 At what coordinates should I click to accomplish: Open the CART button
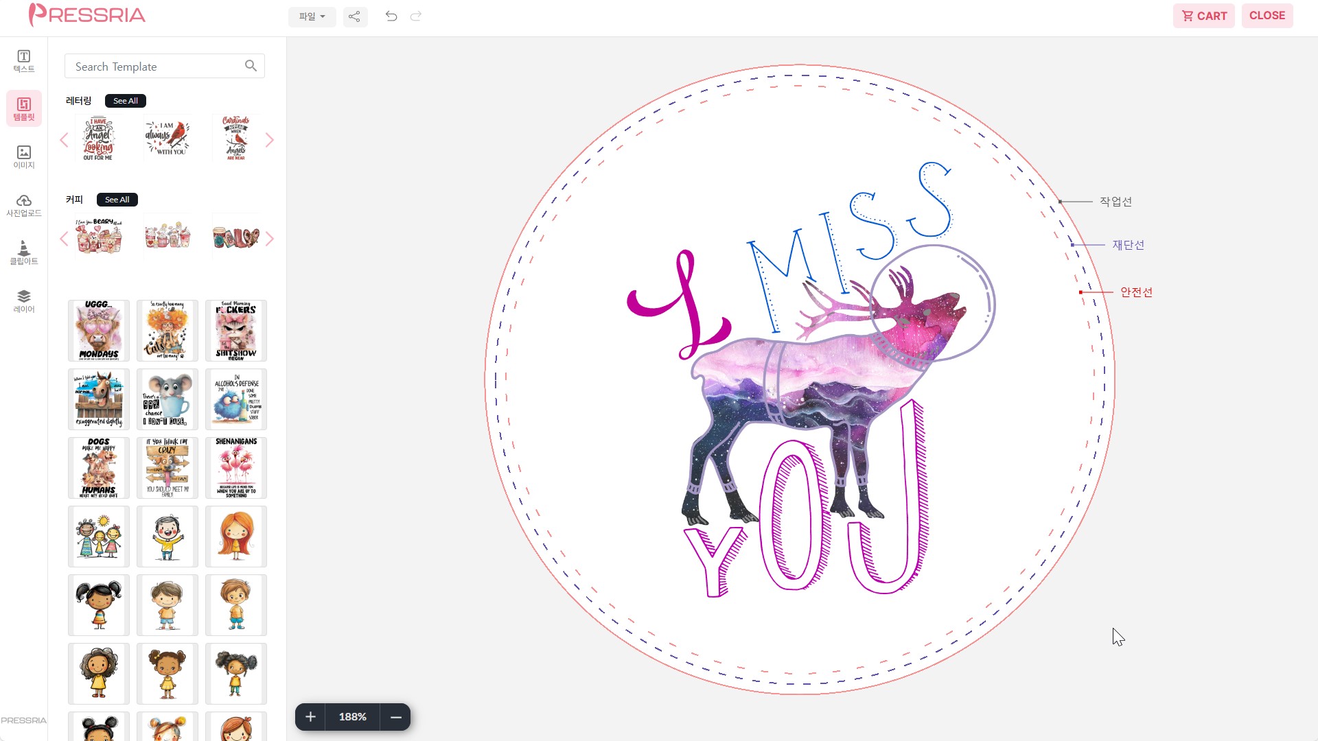coord(1203,16)
